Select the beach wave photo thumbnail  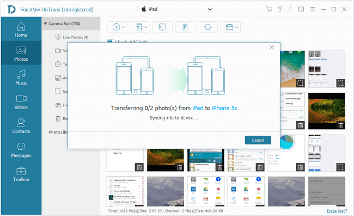coord(292,69)
